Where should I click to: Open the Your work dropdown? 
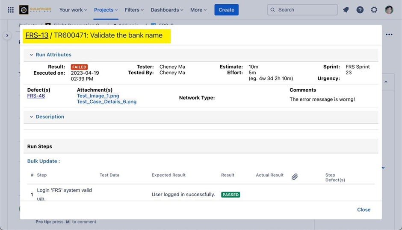[73, 10]
